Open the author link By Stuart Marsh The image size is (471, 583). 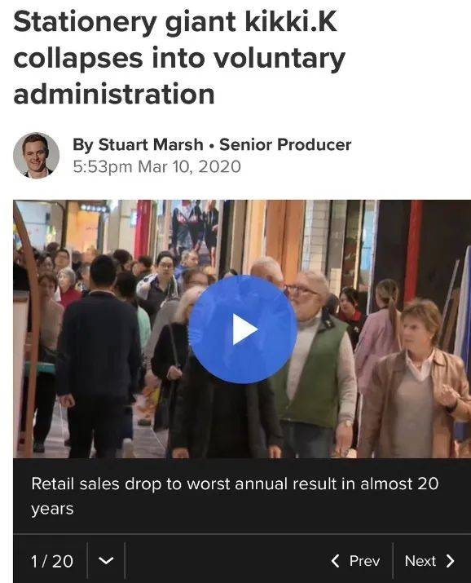(x=138, y=144)
